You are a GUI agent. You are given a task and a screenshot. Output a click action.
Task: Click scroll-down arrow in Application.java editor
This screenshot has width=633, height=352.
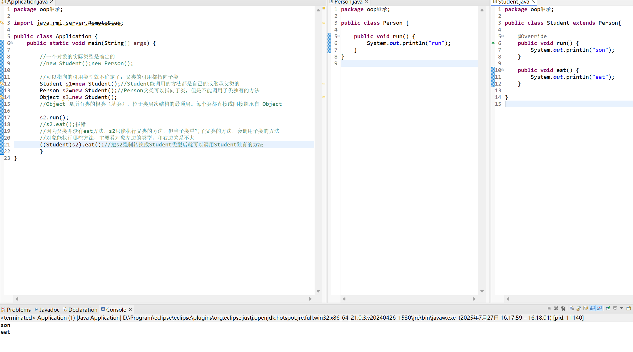pyautogui.click(x=318, y=291)
